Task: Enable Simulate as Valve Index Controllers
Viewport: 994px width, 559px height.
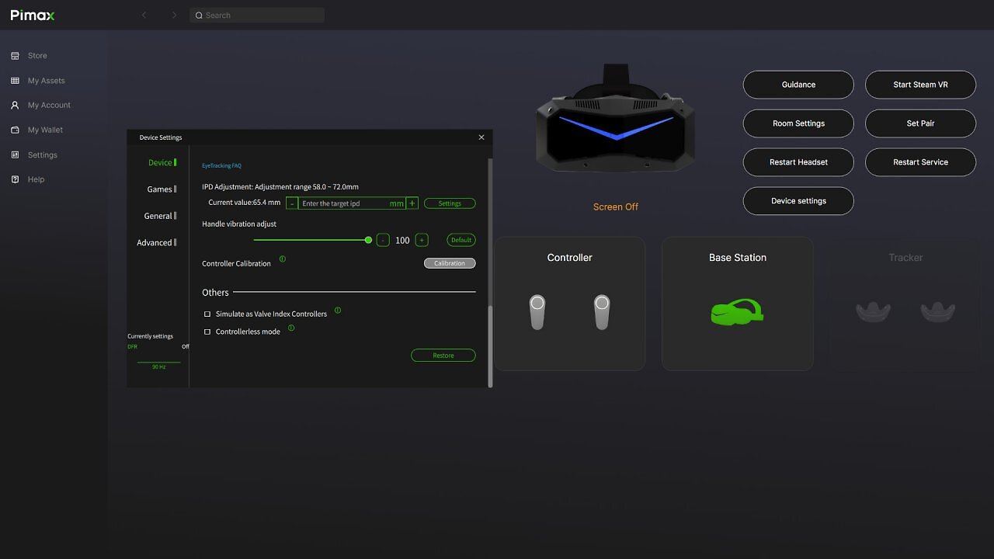Action: click(207, 314)
